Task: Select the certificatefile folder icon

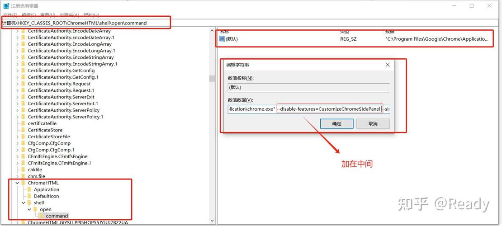Action: 23,123
